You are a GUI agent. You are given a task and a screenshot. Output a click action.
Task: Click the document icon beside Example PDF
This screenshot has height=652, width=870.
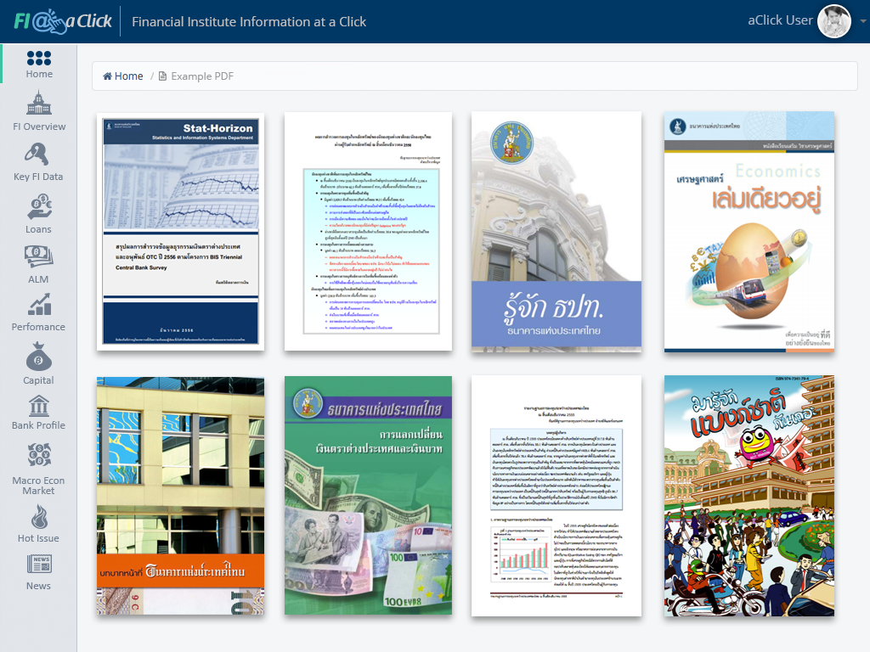pos(162,76)
